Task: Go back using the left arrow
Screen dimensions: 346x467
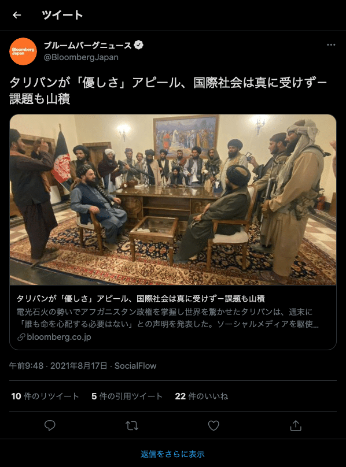Action: coord(17,15)
